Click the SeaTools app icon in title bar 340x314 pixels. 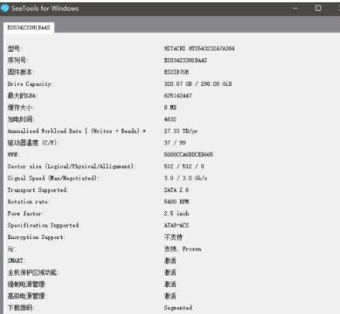[x=5, y=9]
